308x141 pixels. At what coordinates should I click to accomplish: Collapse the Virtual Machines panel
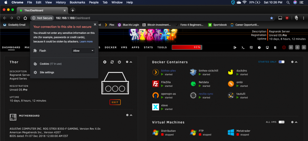point(296,122)
